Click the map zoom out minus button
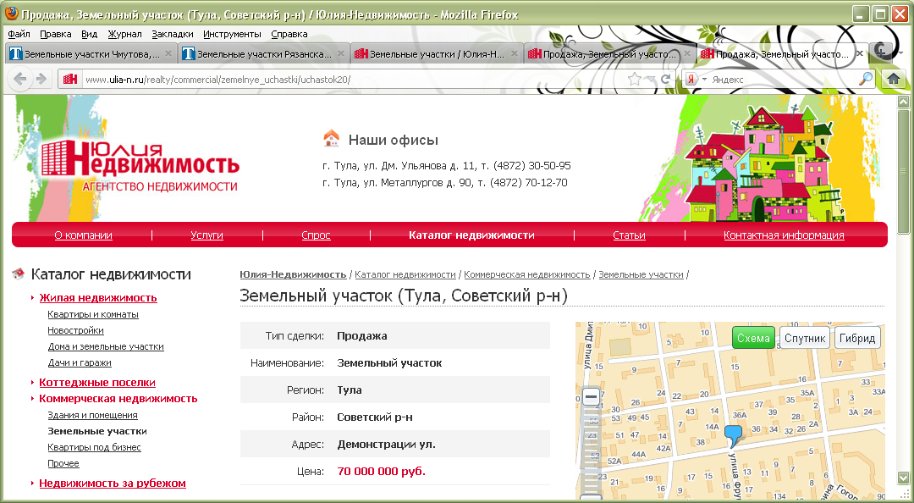The height and width of the screenshot is (503, 914). point(591,397)
